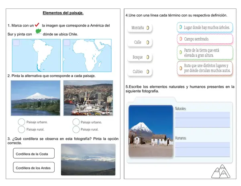Click the dot next to 'Calle'
The image size is (241, 186).
click(x=148, y=42)
